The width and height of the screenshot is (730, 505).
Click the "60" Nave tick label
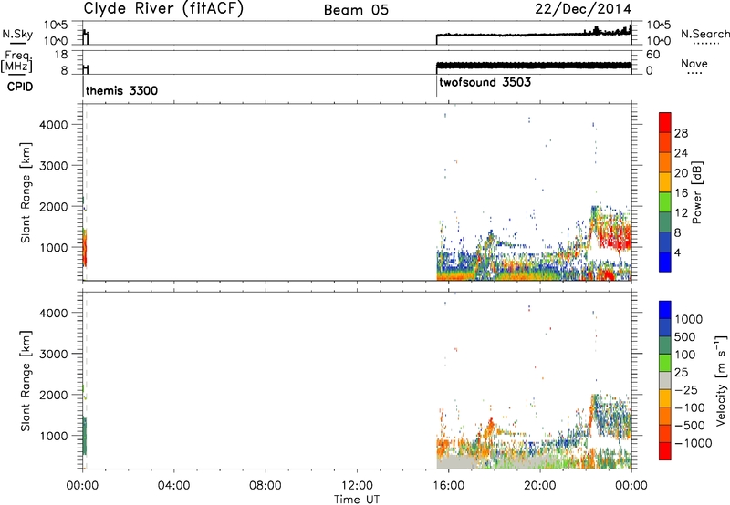(652, 55)
